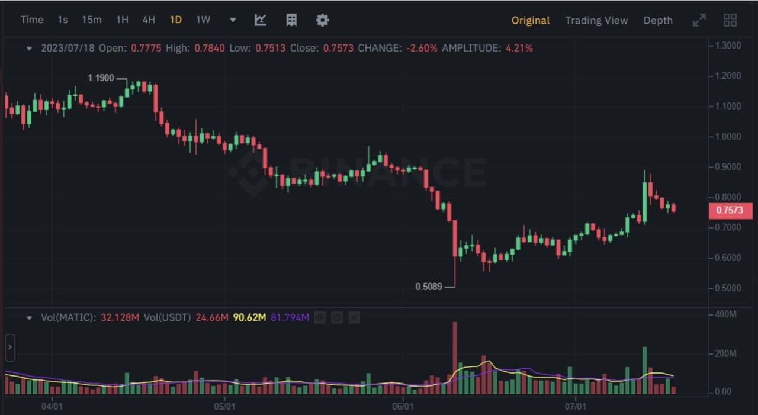
Task: Switch to the 4H interval
Action: click(x=149, y=20)
